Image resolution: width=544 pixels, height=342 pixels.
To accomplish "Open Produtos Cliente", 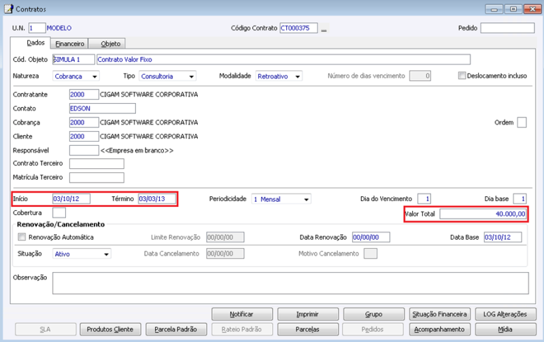I will tap(110, 329).
